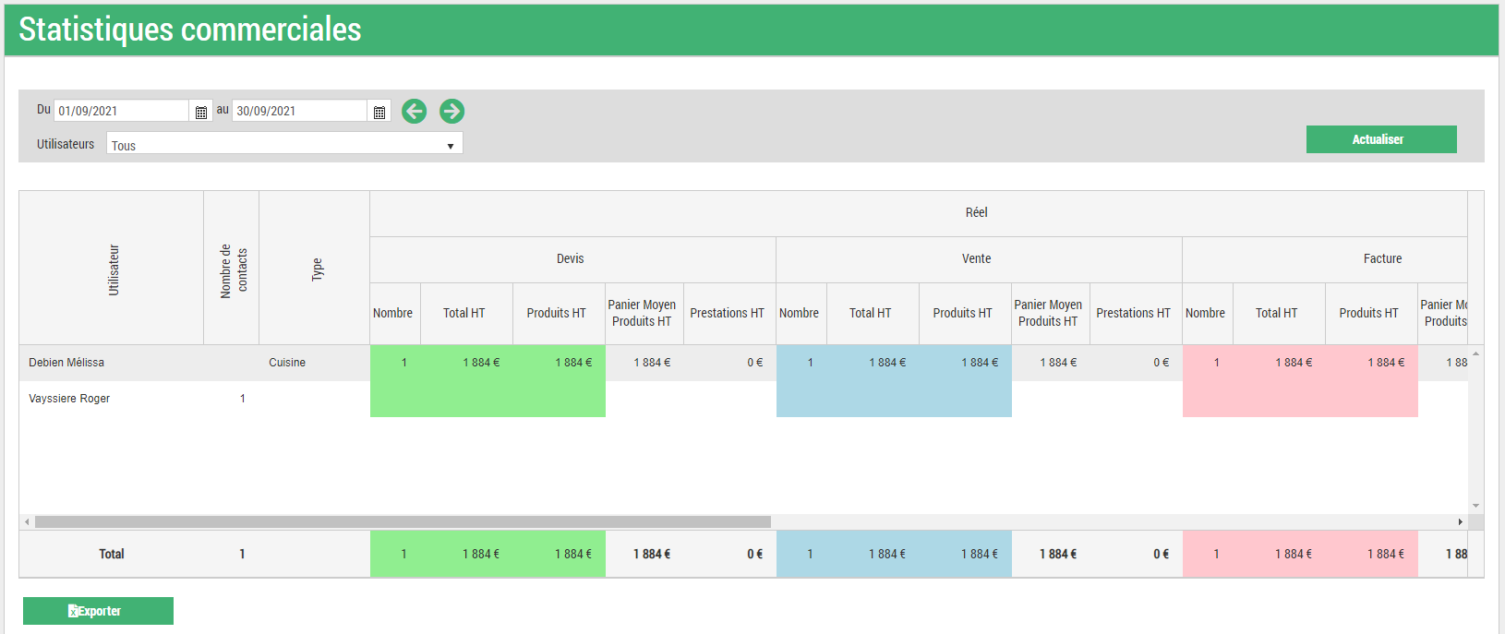
Task: Click the Devis group header
Action: (571, 259)
